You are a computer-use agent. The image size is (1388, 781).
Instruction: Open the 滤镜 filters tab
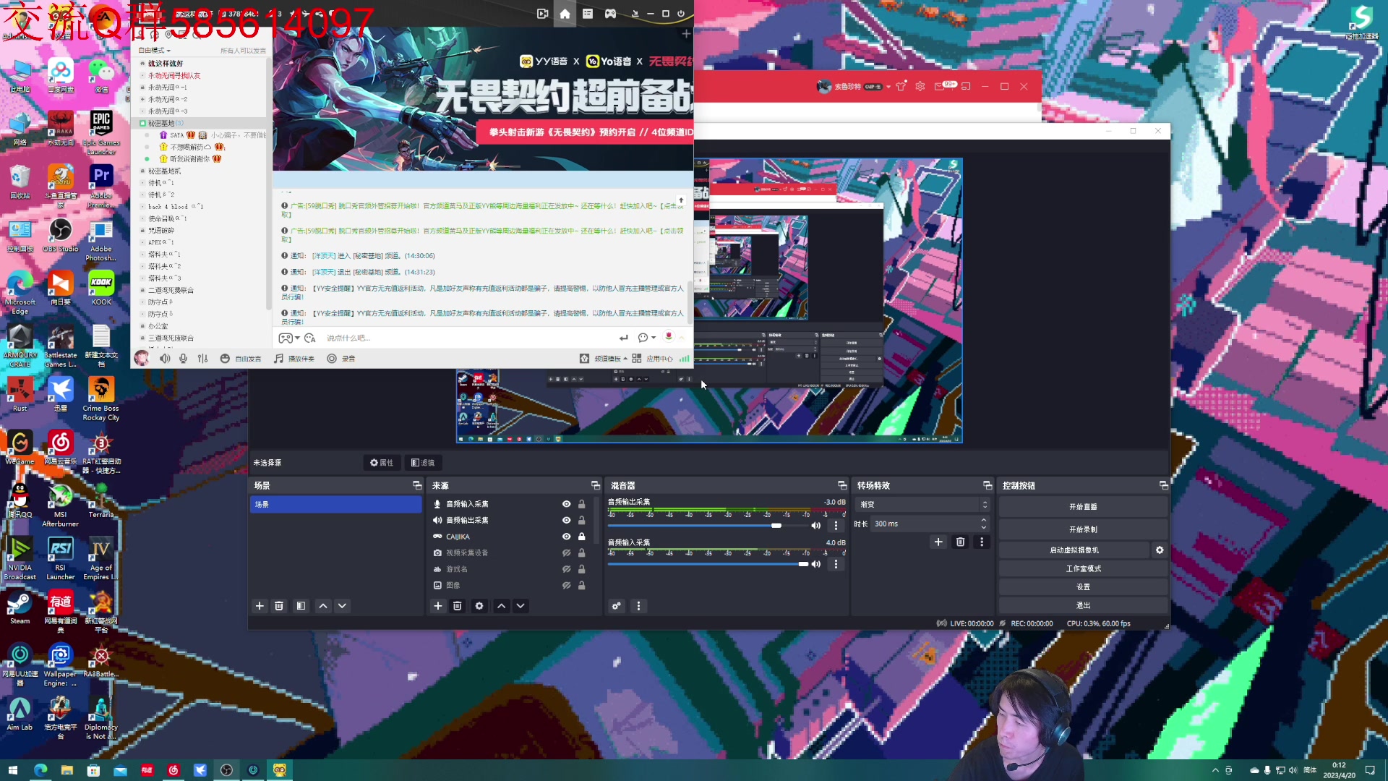(x=423, y=463)
